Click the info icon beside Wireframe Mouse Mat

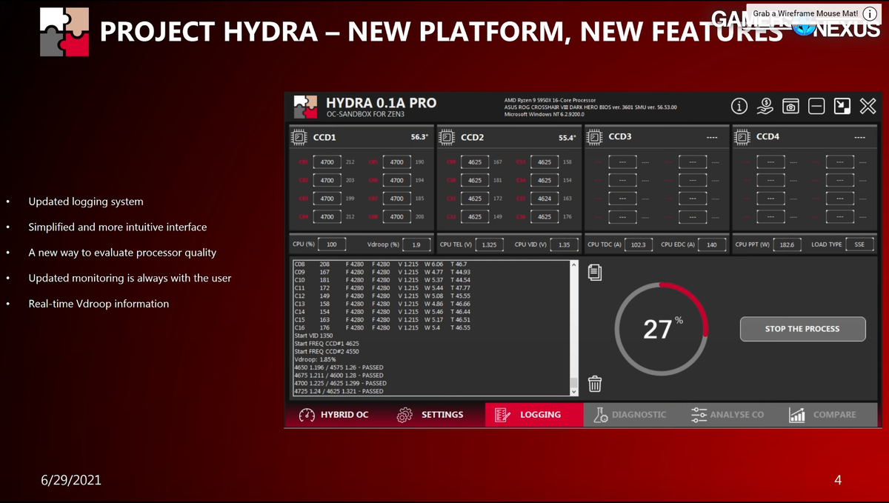click(x=870, y=13)
